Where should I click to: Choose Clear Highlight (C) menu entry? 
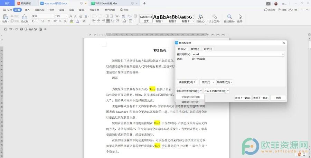[190, 102]
